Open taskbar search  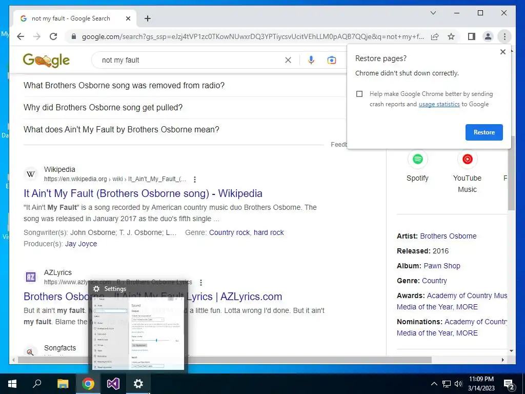[37, 384]
